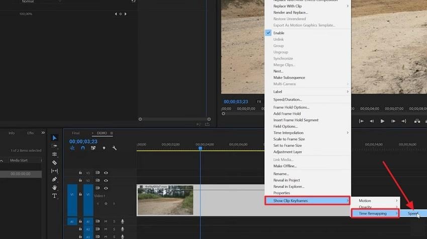Click Mark Out button in Program monitor
Image resolution: width=427 pixels, height=239 pixels.
point(404,121)
